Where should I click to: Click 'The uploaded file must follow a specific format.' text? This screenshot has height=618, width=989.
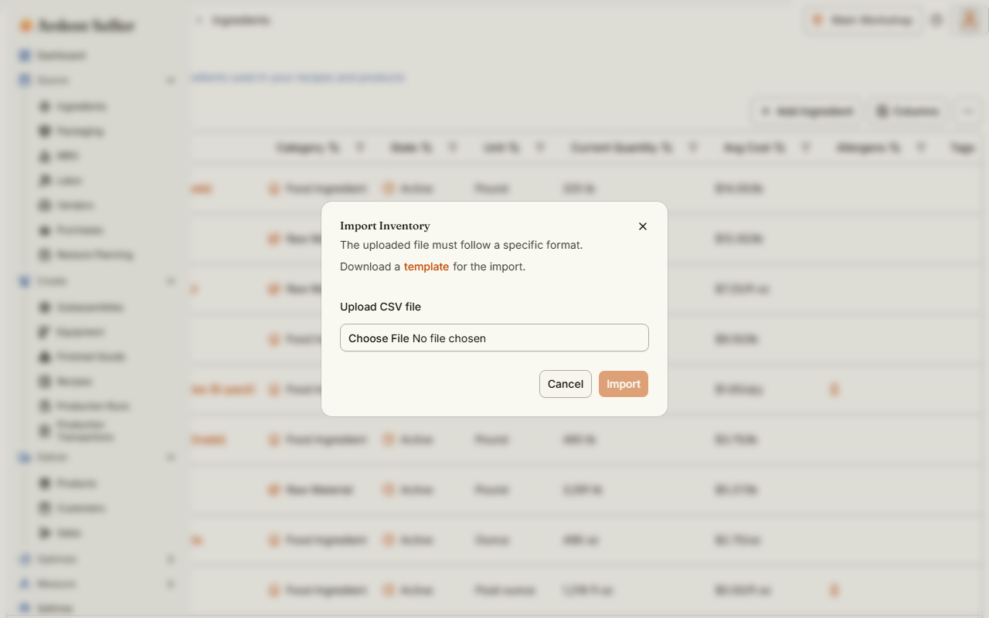pos(461,245)
